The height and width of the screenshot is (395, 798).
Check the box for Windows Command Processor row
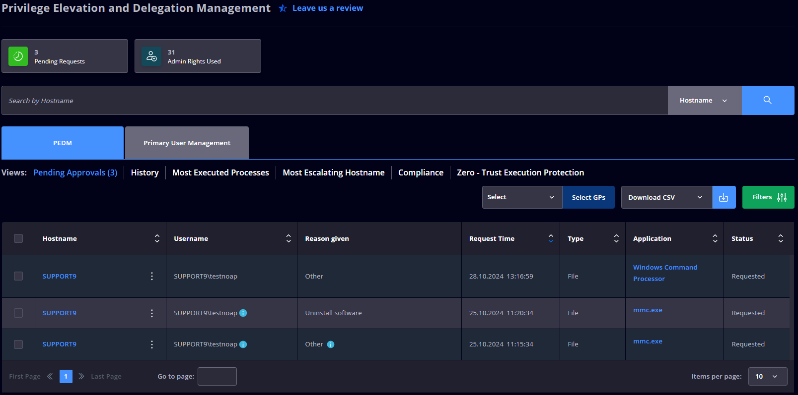click(x=18, y=276)
